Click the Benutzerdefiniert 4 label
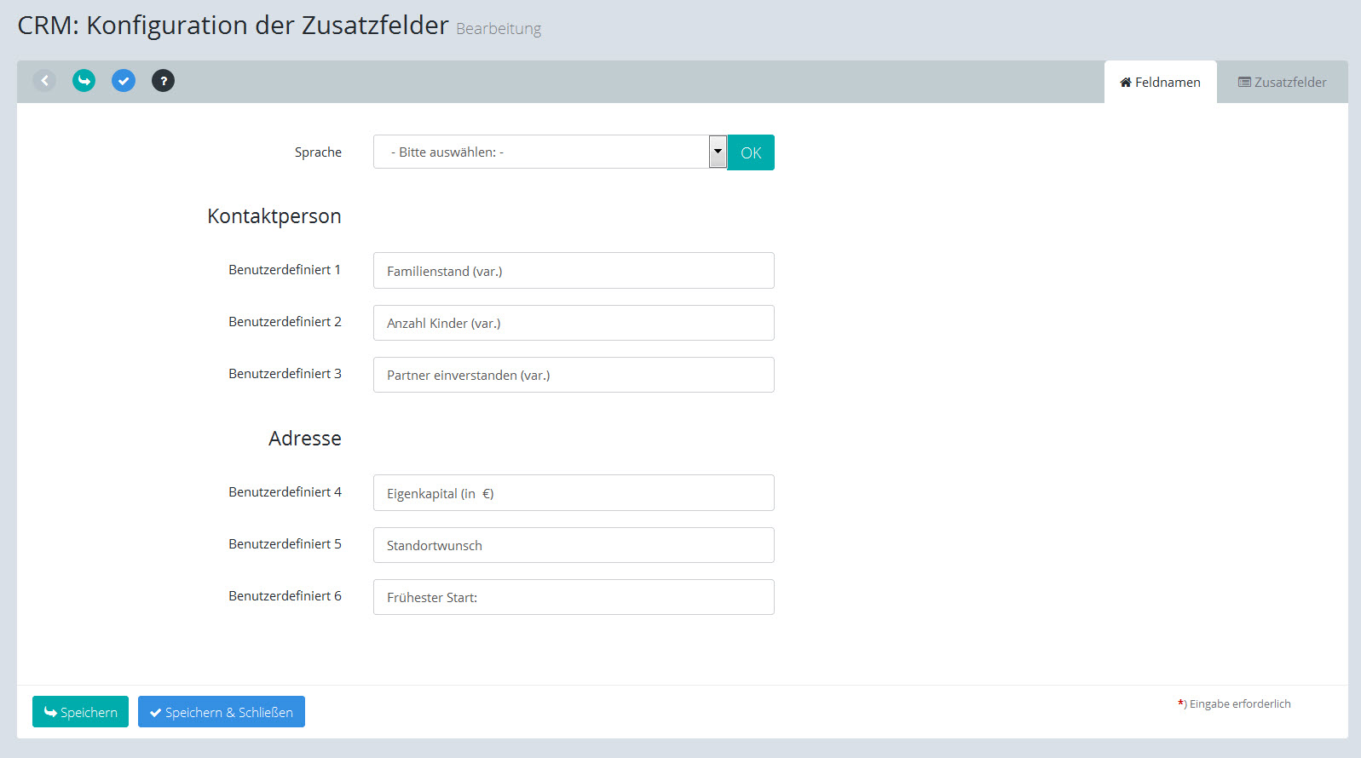Image resolution: width=1361 pixels, height=758 pixels. [x=285, y=492]
